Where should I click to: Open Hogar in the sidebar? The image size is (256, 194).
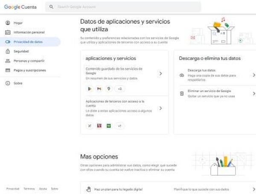coord(30,23)
